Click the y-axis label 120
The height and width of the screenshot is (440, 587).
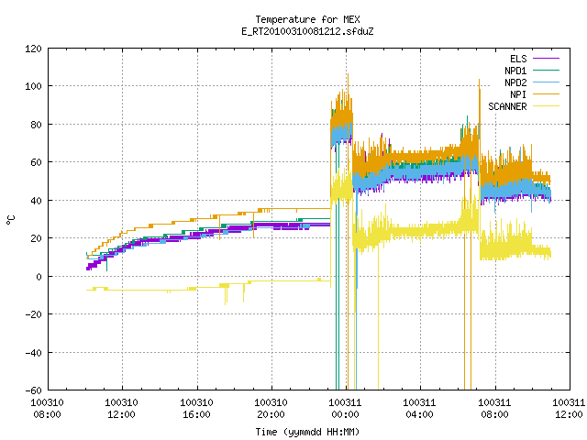tap(33, 49)
